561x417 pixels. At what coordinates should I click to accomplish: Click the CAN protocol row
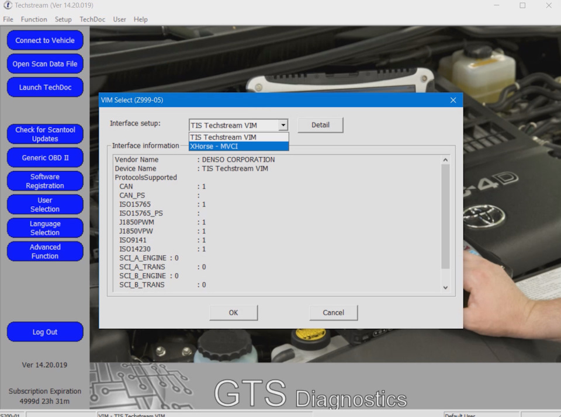coord(162,186)
